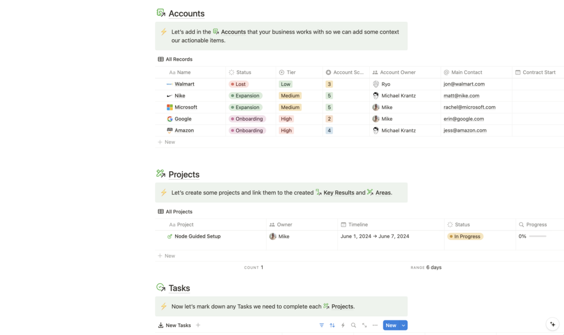
Task: Open automations via the lightning bolt icon
Action: click(343, 325)
